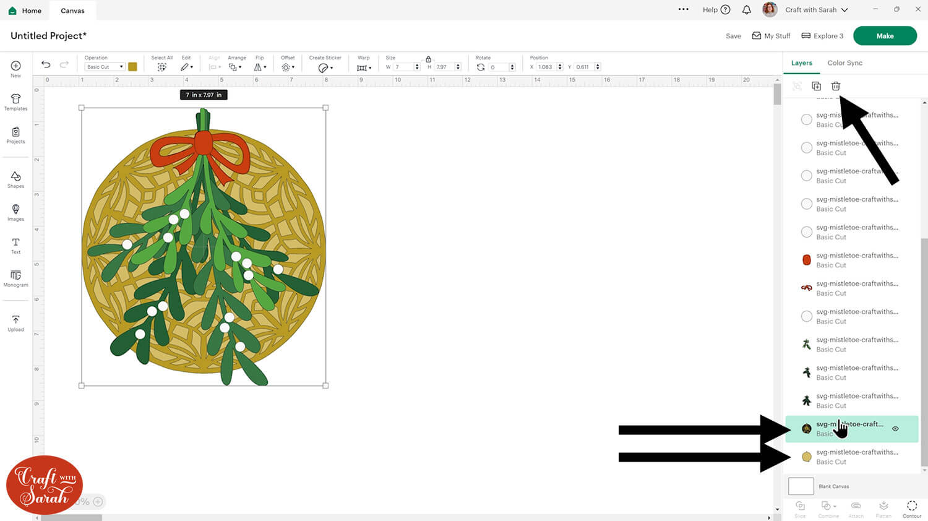Image resolution: width=928 pixels, height=521 pixels.
Task: Switch to the Layers tab
Action: [x=801, y=63]
